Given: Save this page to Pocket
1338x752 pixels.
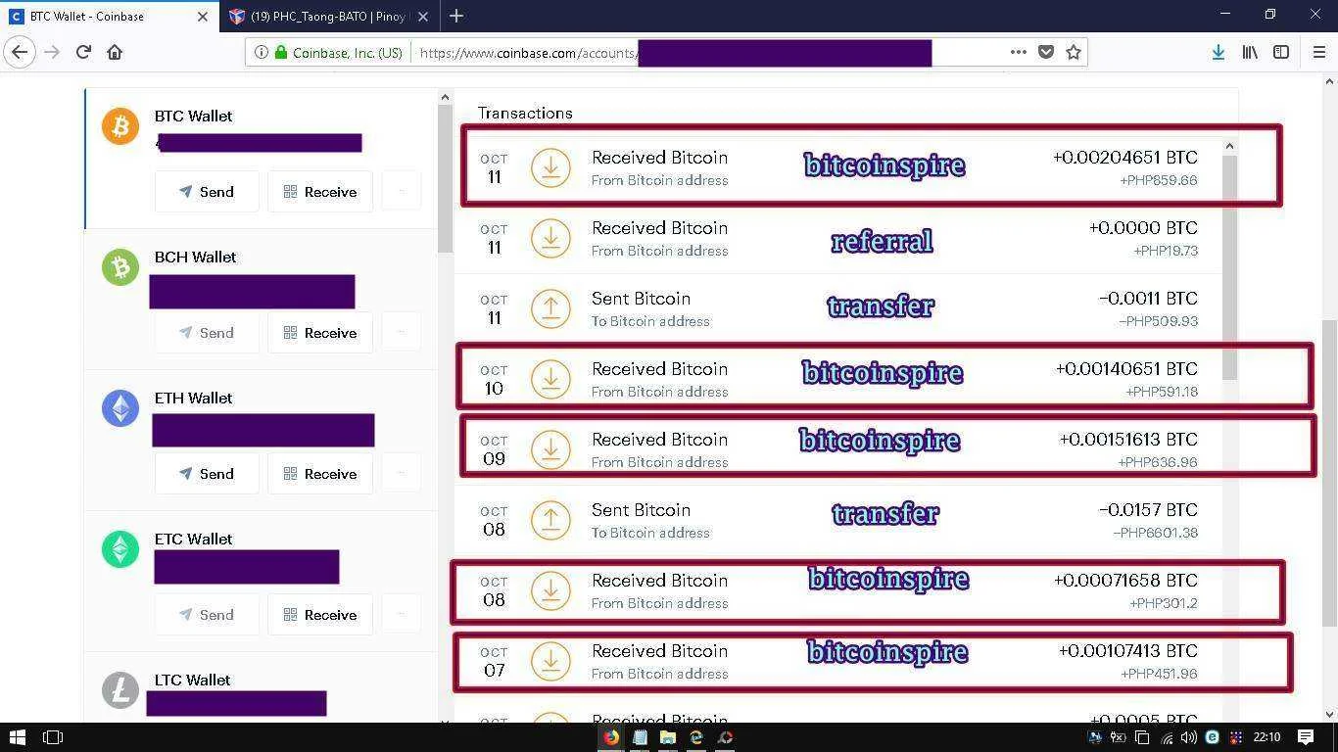Looking at the screenshot, I should [x=1046, y=52].
